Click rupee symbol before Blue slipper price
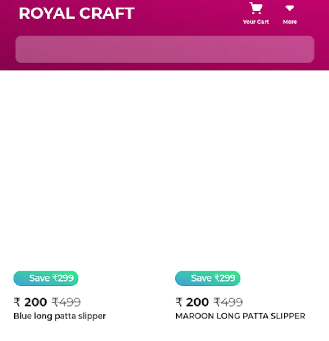 click(17, 302)
